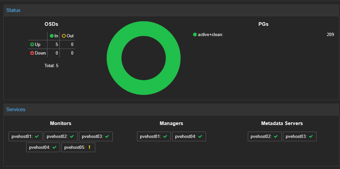
Task: Click the green Up arrow icon in OSDs
Action: click(32, 45)
